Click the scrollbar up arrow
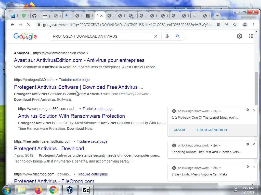This screenshot has width=261, height=195. (256, 31)
